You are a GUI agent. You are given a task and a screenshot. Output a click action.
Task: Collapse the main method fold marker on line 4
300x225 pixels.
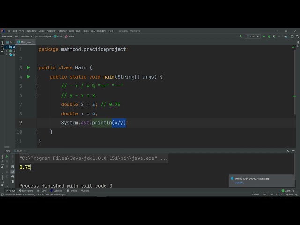coord(37,77)
